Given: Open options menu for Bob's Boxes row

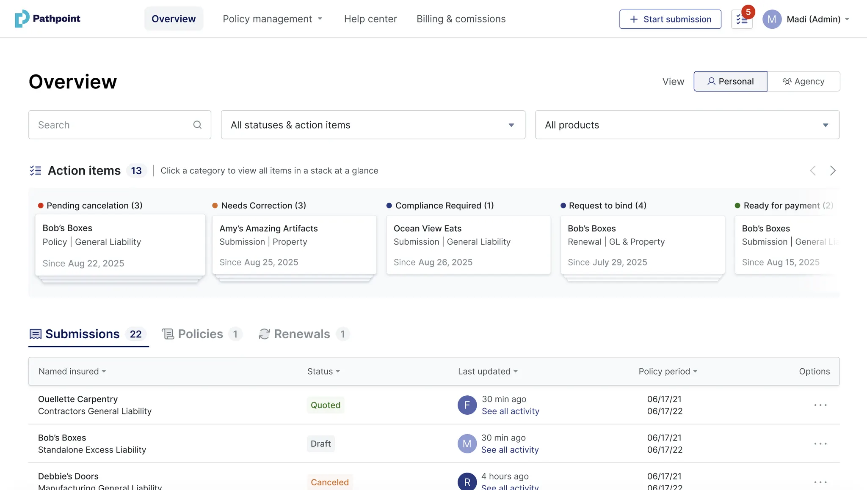Looking at the screenshot, I should (820, 443).
